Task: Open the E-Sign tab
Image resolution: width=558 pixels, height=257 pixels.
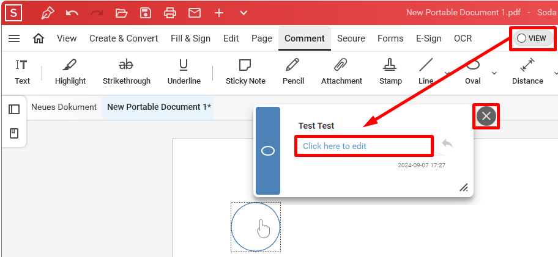Action: (x=428, y=38)
